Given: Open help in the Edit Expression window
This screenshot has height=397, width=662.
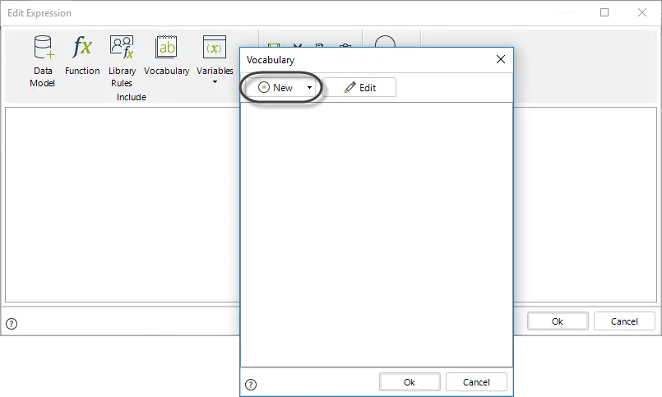Looking at the screenshot, I should [12, 324].
